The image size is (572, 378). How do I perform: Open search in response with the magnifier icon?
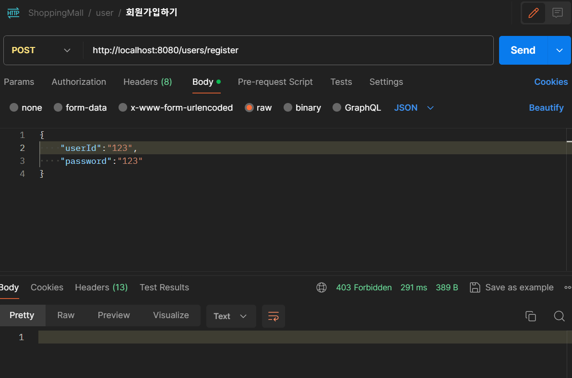[559, 316]
